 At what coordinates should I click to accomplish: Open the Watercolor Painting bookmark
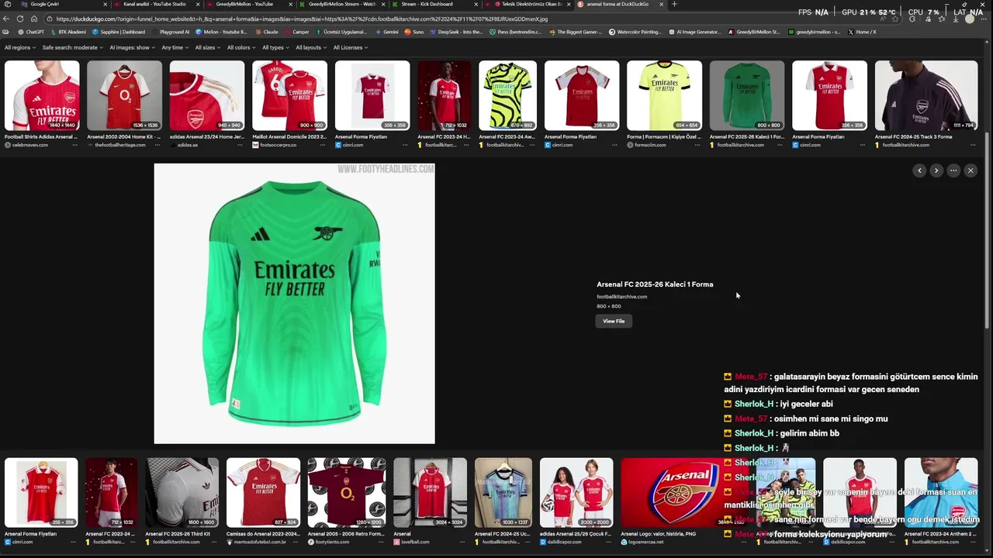635,32
